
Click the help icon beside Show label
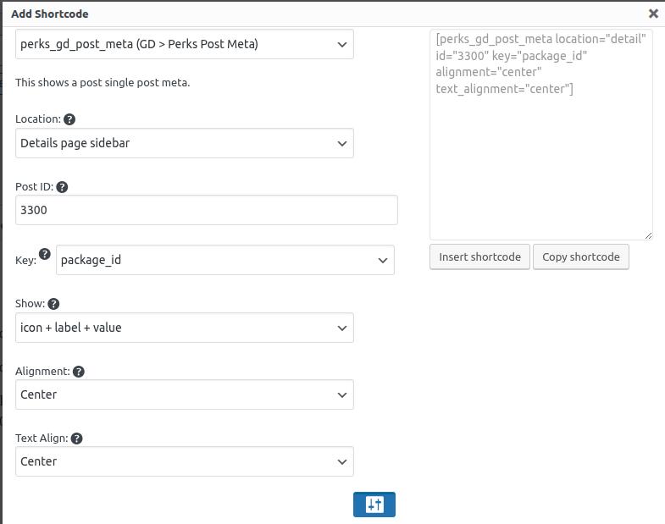point(53,304)
